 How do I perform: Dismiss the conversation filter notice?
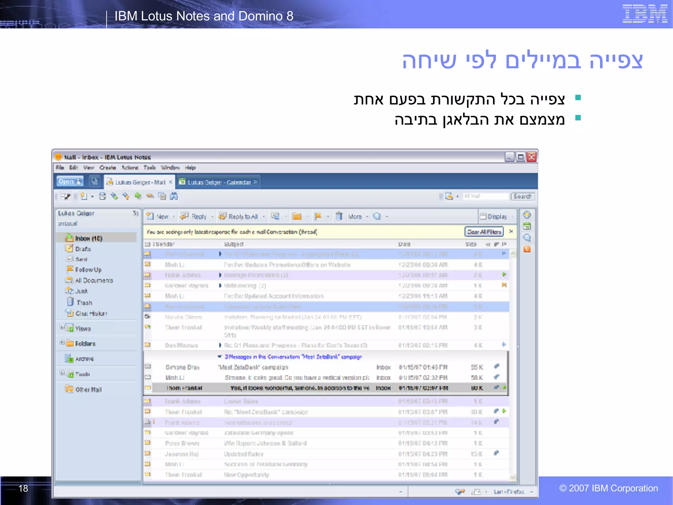[x=511, y=231]
